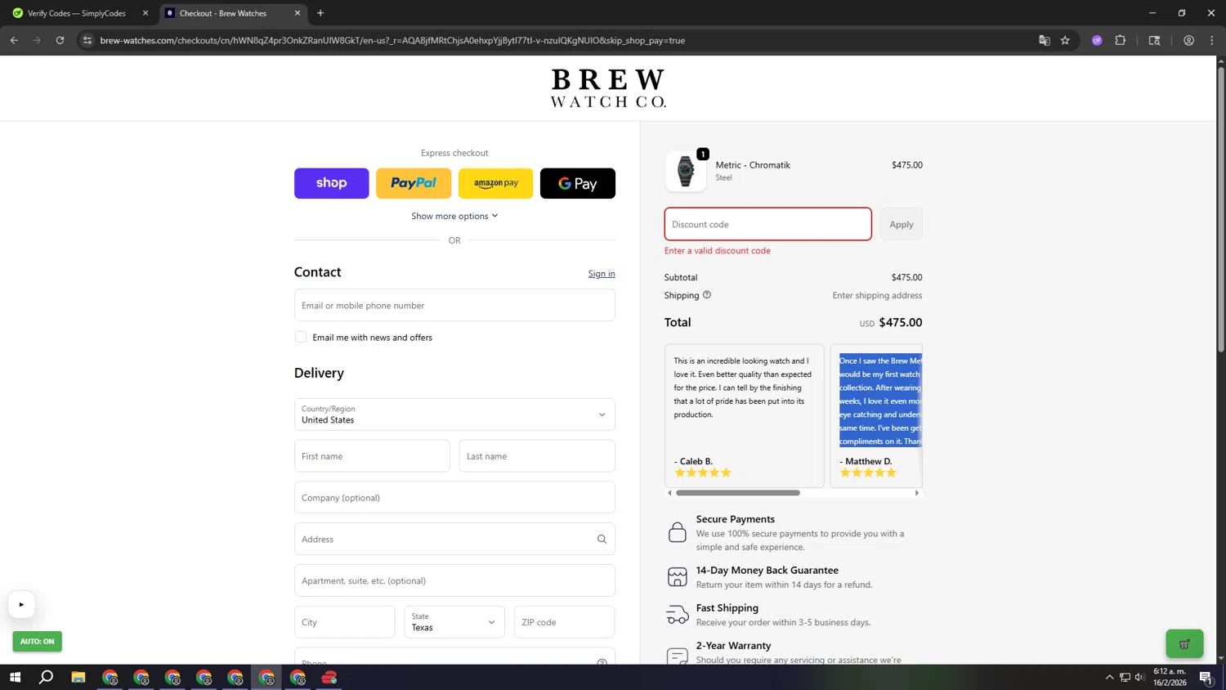This screenshot has height=690, width=1226.
Task: Pay with Shop Pay express button
Action: 331,183
